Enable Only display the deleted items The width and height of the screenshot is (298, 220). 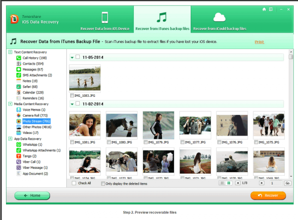103,183
